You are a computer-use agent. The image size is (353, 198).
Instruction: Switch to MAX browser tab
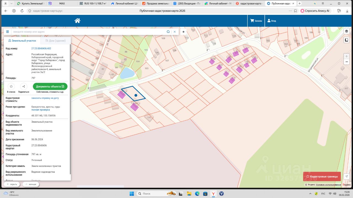62,4
